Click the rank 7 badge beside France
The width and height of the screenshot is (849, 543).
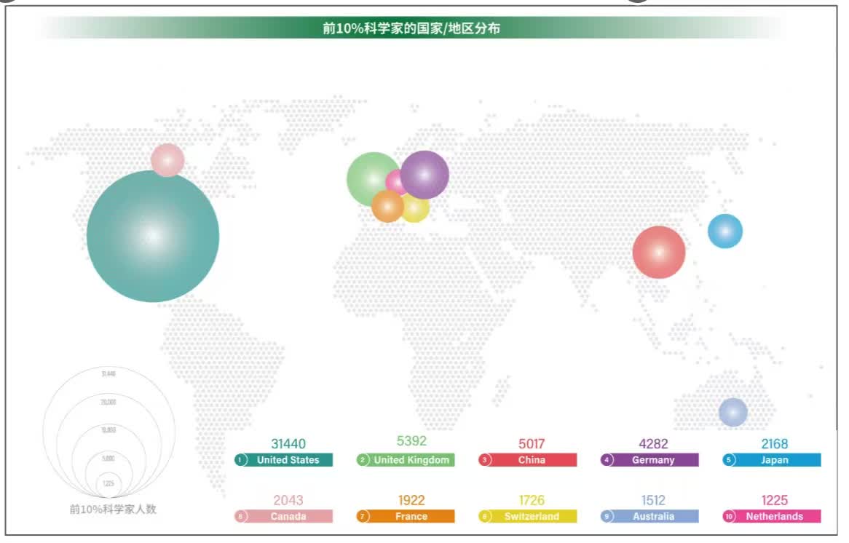[362, 516]
